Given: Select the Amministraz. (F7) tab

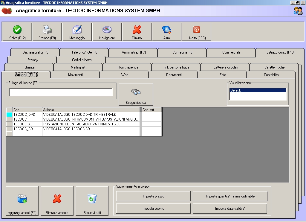Looking at the screenshot, I should point(134,52).
